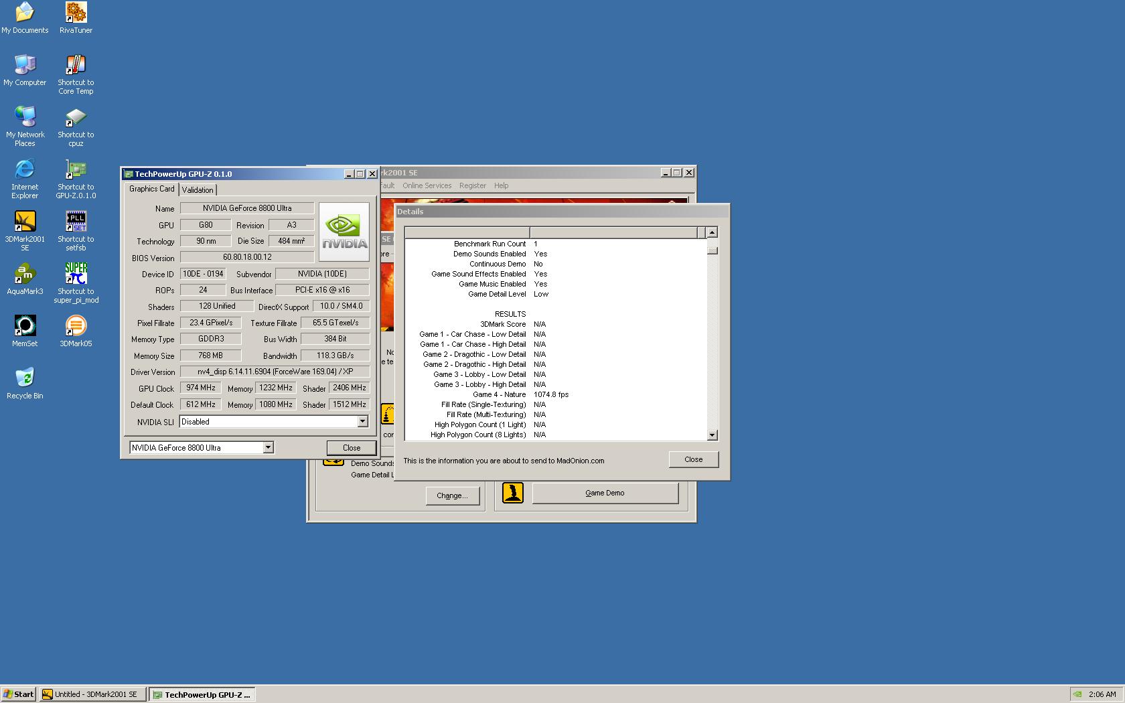Click the Driver Version field
Viewport: 1125px width, 703px height.
275,372
